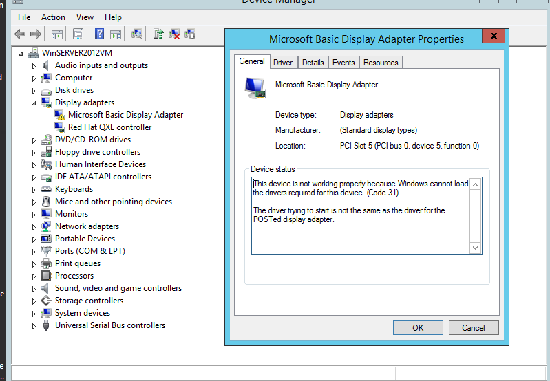Screen dimensions: 550x381
Task: Open the View menu
Action: (x=85, y=17)
